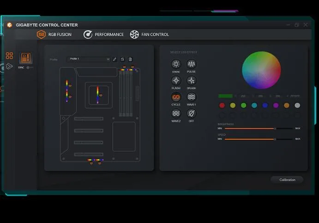This screenshot has width=319, height=223.
Task: Activate the Flash LED effect
Action: (176, 81)
